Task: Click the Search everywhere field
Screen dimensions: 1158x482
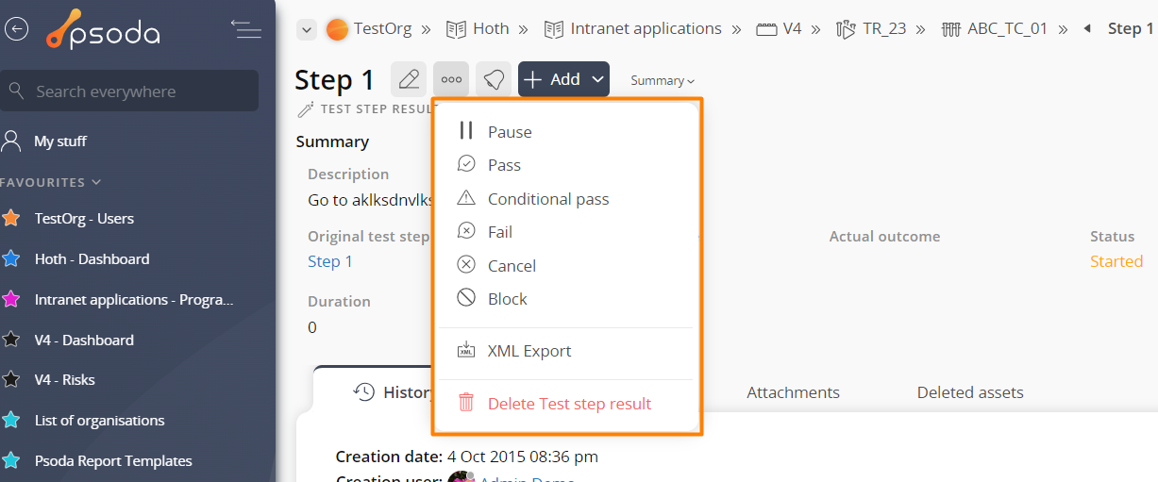Action: pyautogui.click(x=129, y=91)
